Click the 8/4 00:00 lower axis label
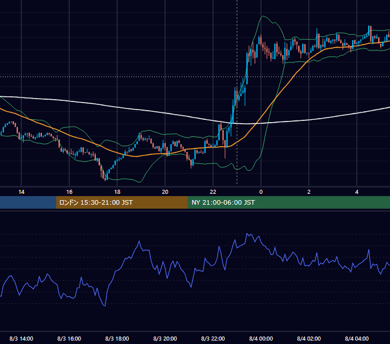Viewport: 390px width, 344px height. [x=261, y=338]
